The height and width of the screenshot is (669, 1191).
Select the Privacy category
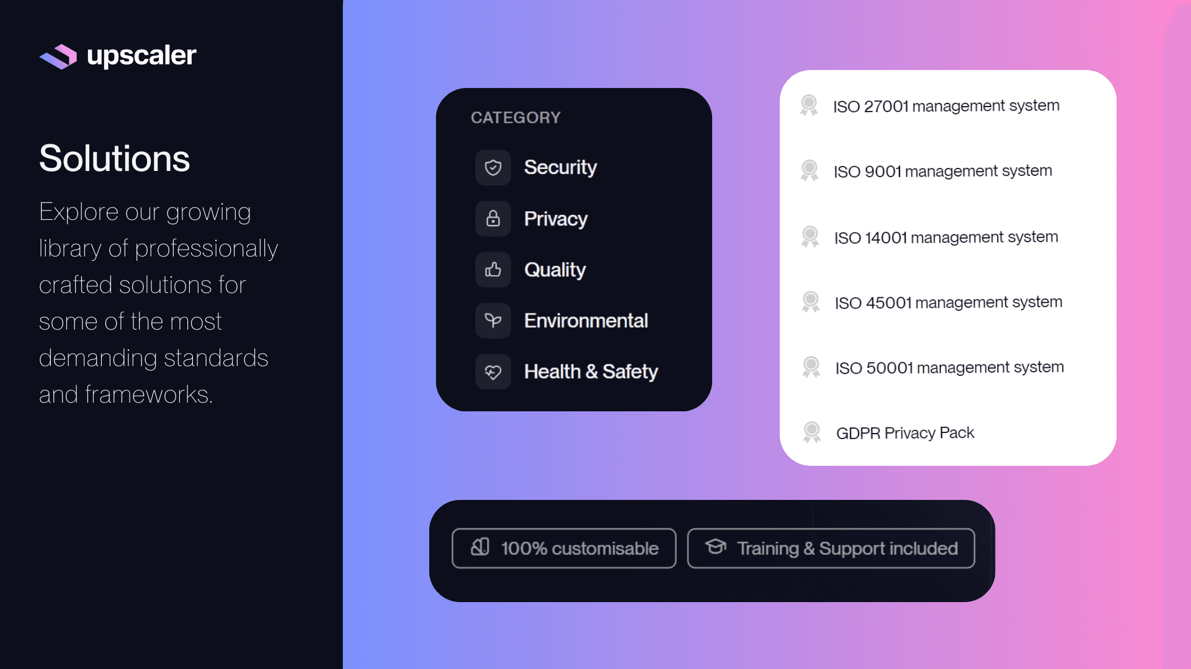[x=555, y=219]
